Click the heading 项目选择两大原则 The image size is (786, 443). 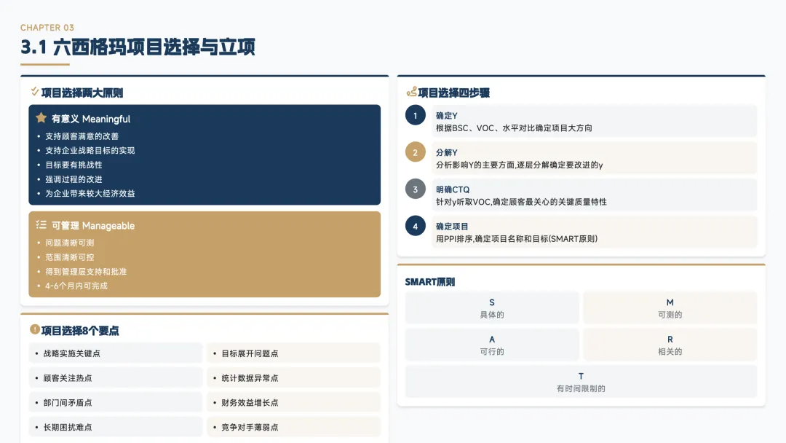click(82, 93)
